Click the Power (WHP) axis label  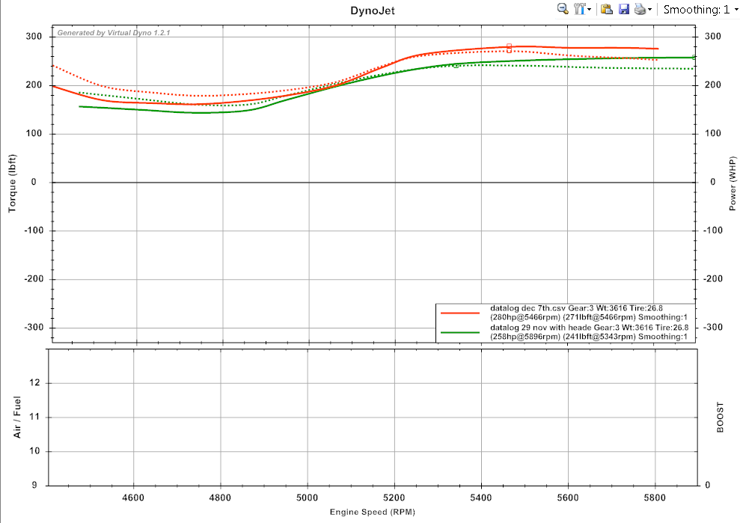coord(733,183)
